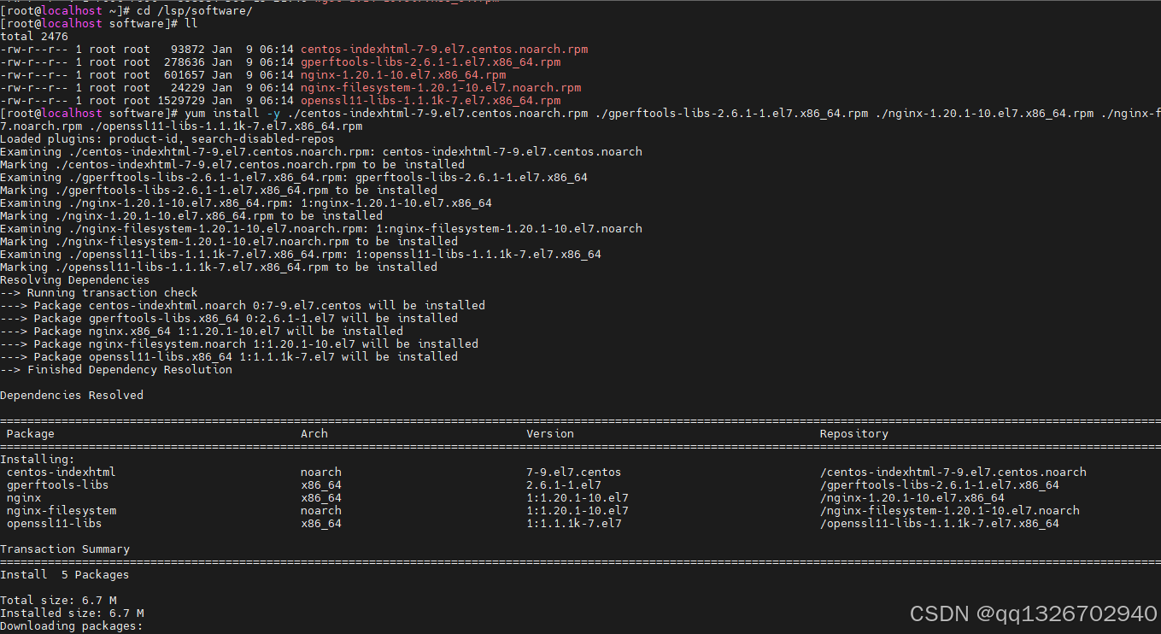Click the 'cd /lsp/software/' command text

pyautogui.click(x=194, y=10)
